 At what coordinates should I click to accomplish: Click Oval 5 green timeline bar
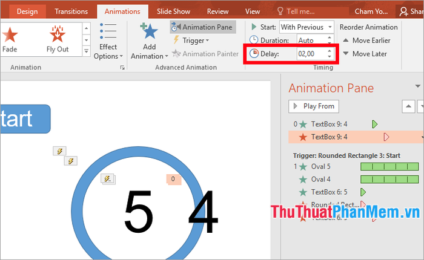point(389,167)
